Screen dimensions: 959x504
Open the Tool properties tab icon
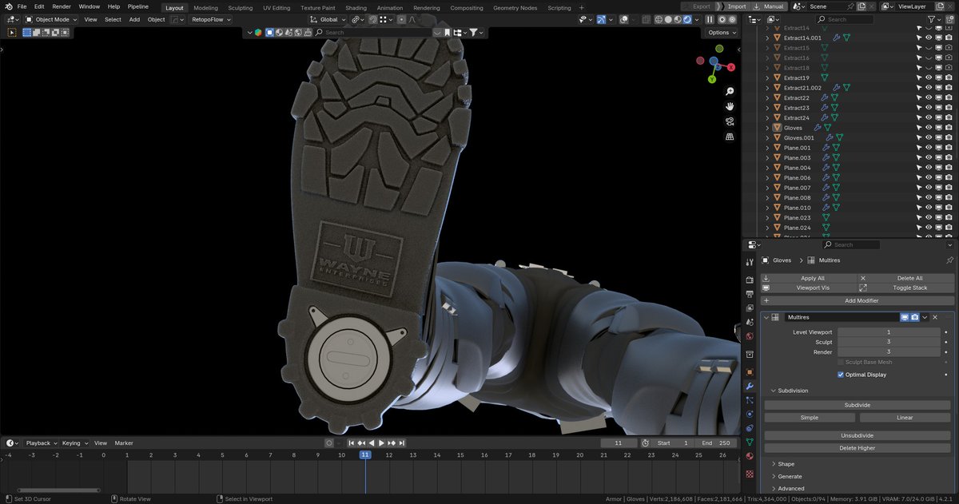point(750,262)
